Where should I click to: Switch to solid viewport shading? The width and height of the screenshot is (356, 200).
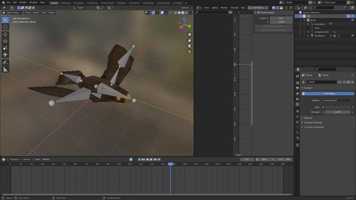(x=179, y=13)
